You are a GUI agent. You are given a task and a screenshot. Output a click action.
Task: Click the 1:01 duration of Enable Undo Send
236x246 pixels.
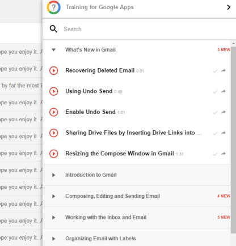121,113
